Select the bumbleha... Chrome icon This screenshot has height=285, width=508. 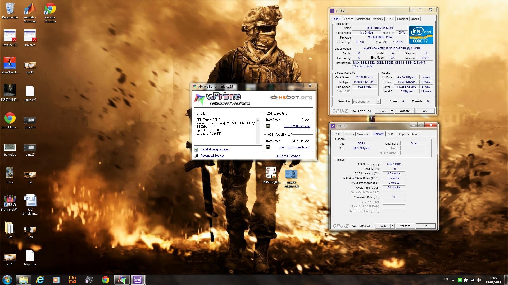(x=10, y=121)
